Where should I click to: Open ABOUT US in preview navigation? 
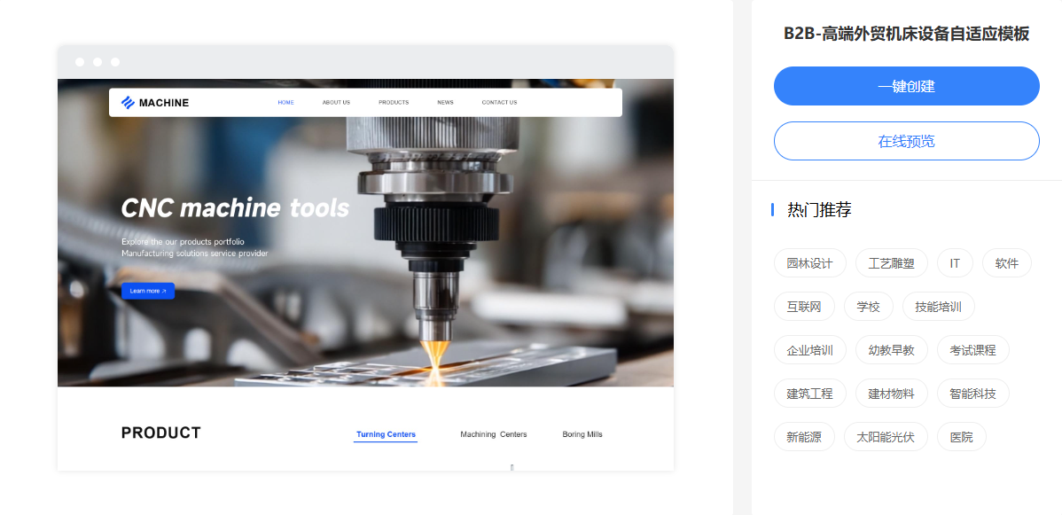tap(336, 103)
